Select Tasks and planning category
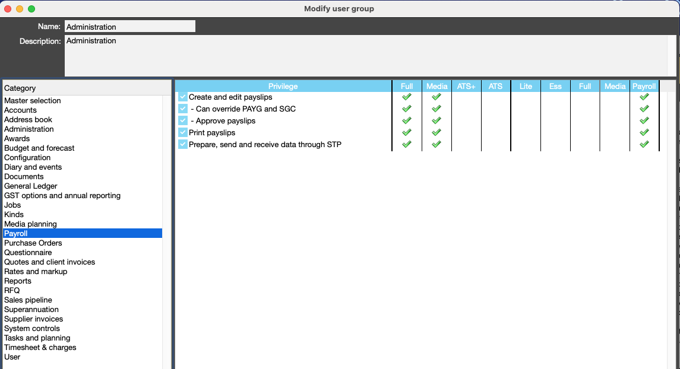Screen dimensions: 680x369 tap(83, 338)
